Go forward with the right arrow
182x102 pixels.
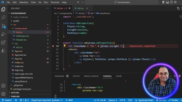[82, 2]
